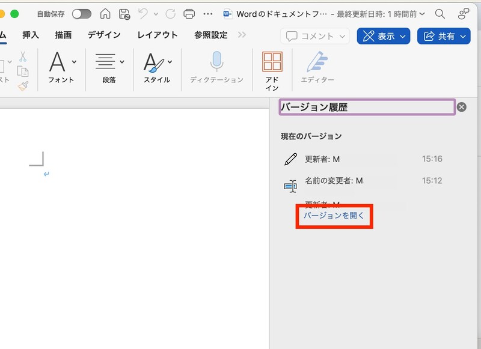
Task: Click the Home icon in title bar
Action: [105, 14]
